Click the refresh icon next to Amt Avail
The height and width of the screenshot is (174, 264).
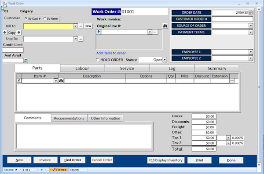26,60
